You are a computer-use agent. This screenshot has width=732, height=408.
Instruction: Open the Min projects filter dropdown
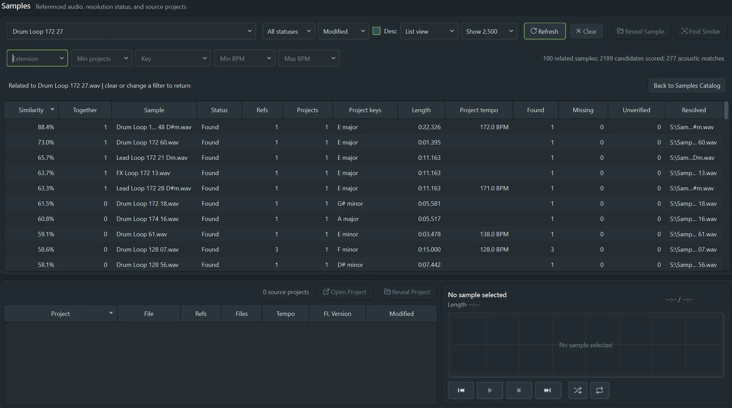pos(101,58)
